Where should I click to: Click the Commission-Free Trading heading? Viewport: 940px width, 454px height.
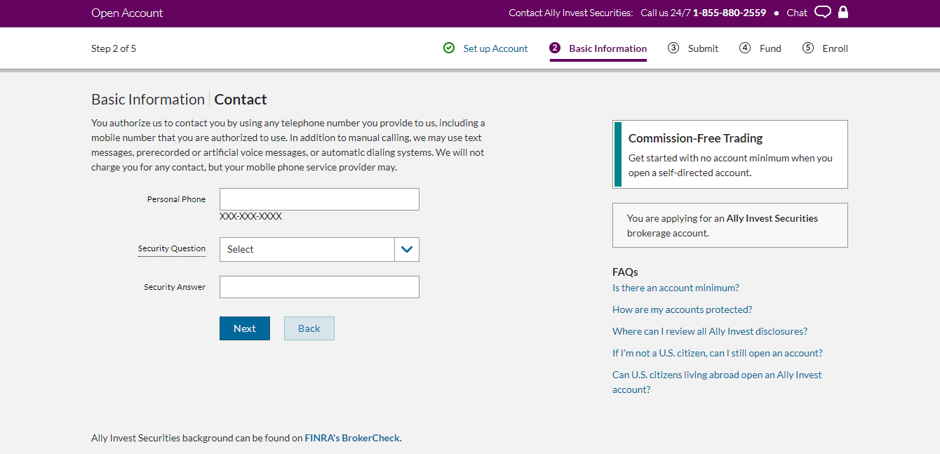pyautogui.click(x=695, y=138)
